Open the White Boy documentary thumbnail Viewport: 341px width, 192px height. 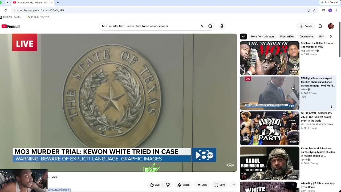[270, 187]
